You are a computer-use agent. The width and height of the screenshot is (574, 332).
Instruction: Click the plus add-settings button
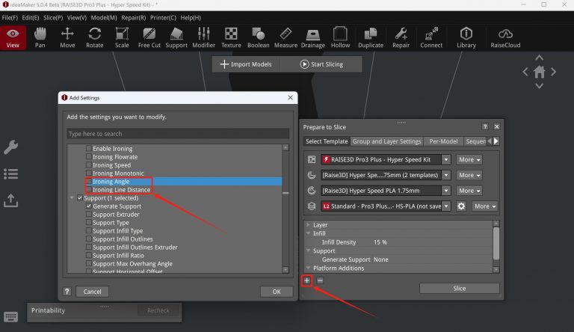[x=306, y=280]
